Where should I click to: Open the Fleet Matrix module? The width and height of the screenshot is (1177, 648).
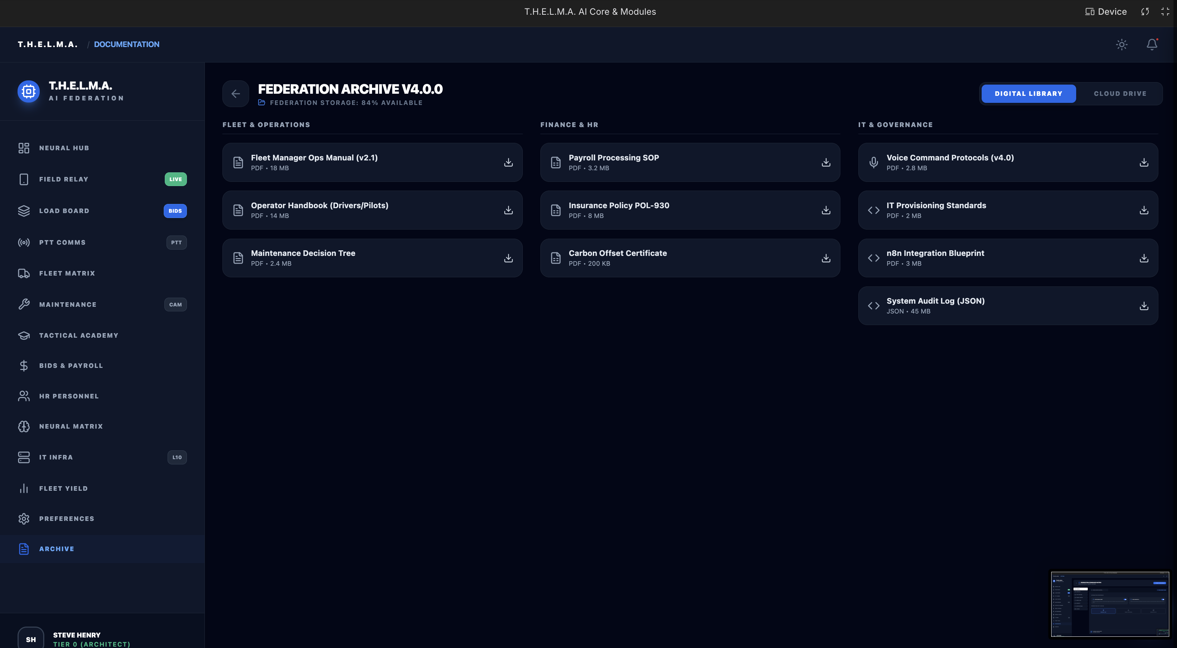67,273
